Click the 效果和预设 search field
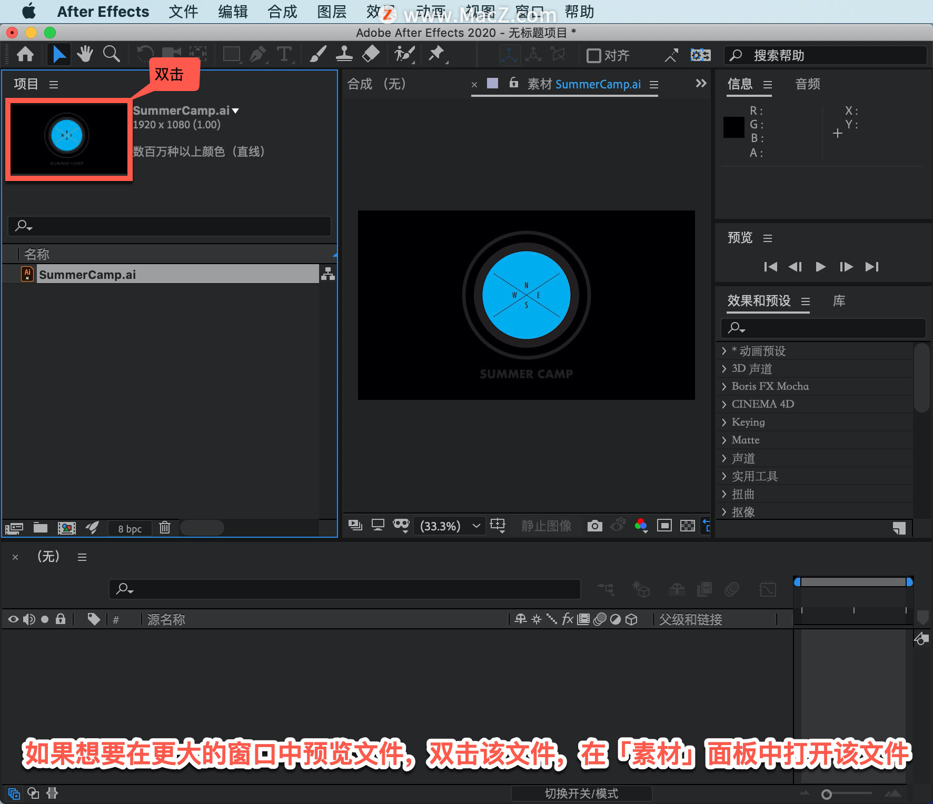Image resolution: width=933 pixels, height=804 pixels. [823, 328]
